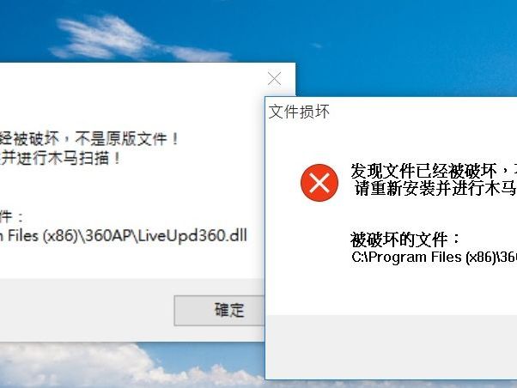Click the 件： label in left dialog

[11, 216]
